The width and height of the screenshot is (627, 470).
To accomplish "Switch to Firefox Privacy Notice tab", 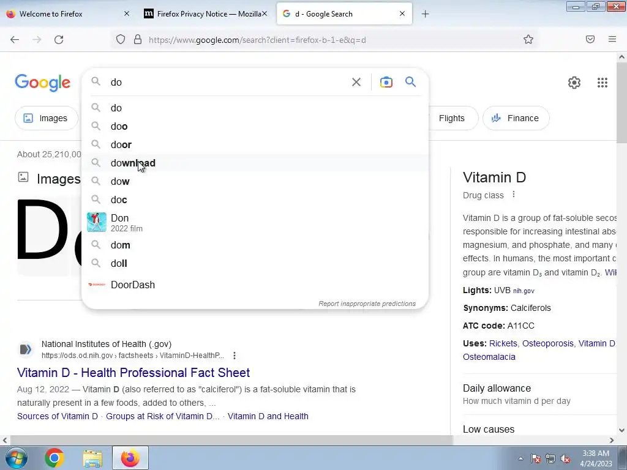I will (x=206, y=14).
